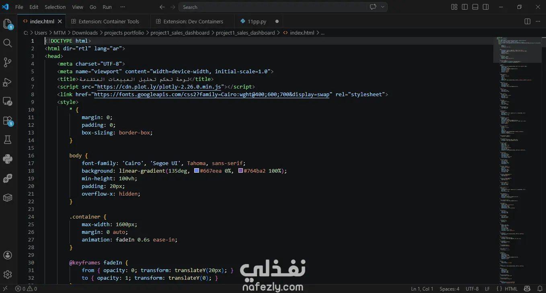The width and height of the screenshot is (546, 293).
Task: Open the Go menu
Action: (x=93, y=7)
